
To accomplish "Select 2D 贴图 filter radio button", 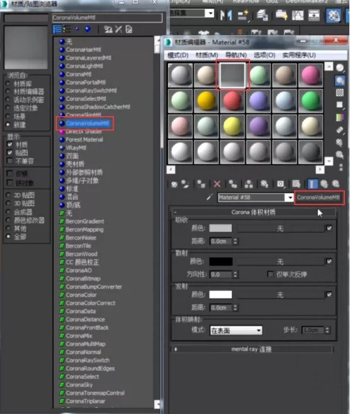I will pyautogui.click(x=8, y=195).
